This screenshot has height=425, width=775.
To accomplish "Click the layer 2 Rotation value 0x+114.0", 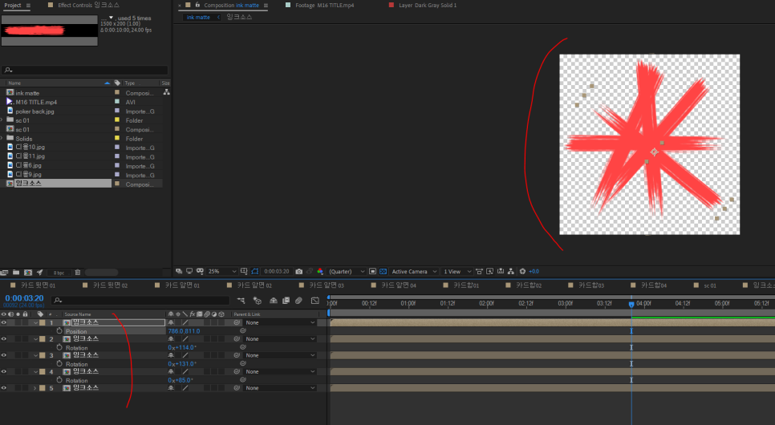I will pos(182,347).
